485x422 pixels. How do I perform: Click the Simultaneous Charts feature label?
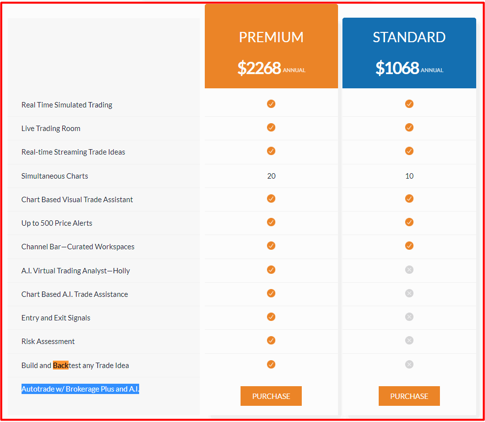coord(55,176)
